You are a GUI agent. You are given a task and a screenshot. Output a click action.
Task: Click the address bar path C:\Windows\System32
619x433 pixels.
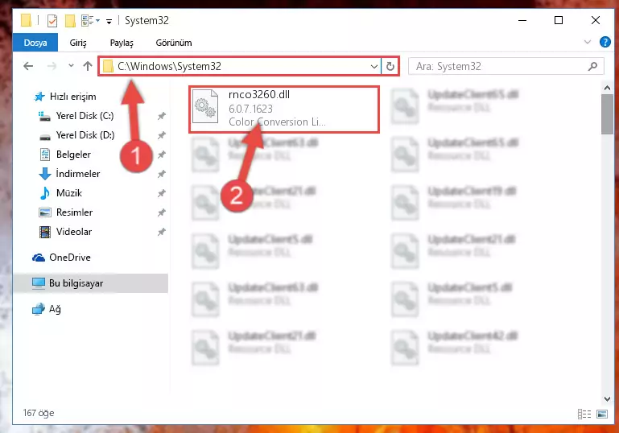pyautogui.click(x=169, y=66)
